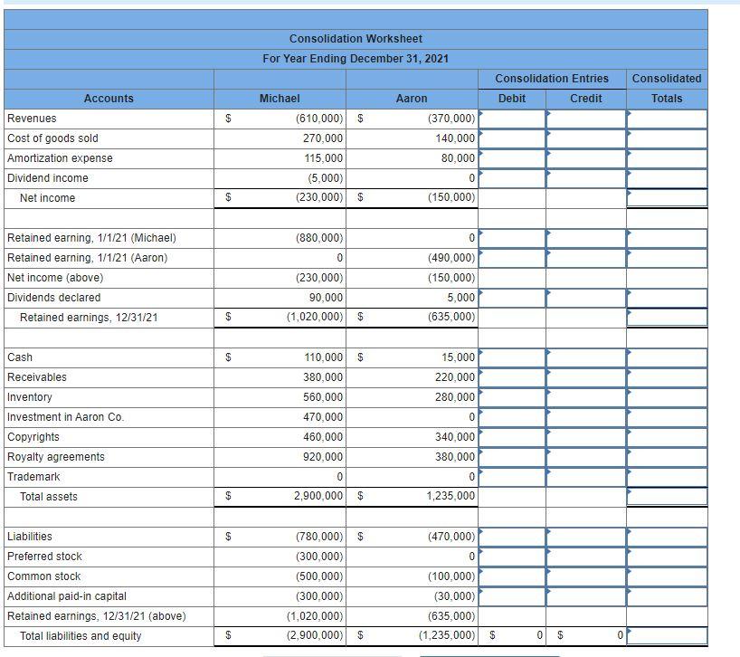The width and height of the screenshot is (740, 657).
Task: Click Inventory credit field
Action: 586,397
